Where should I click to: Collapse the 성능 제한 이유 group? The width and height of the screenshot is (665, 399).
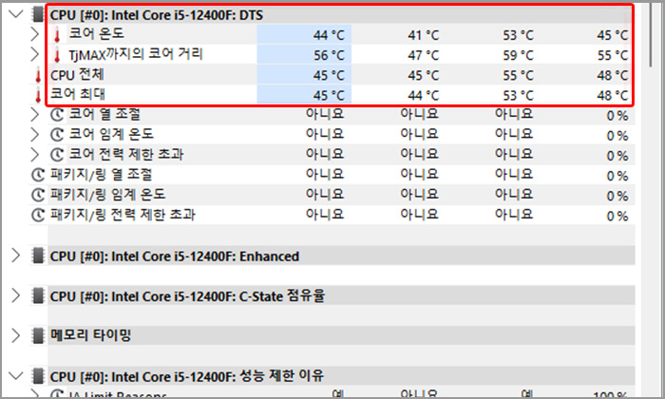[16, 375]
